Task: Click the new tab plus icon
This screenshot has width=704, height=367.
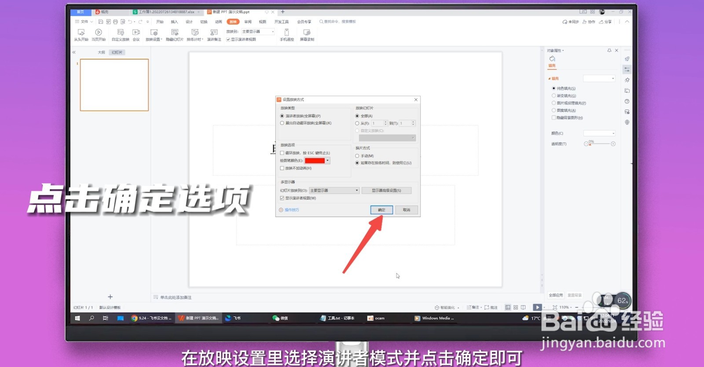Action: [283, 12]
